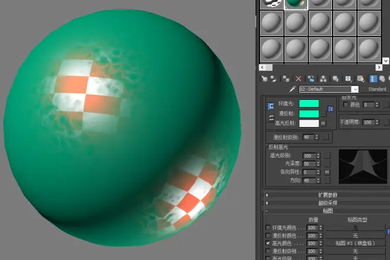Viewport: 390px width, 260px height.
Task: Click the 高光颜色 amount field showing 100
Action: [313, 243]
